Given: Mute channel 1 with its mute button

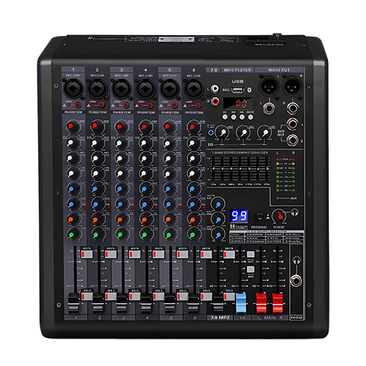Looking at the screenshot, I should (86, 254).
